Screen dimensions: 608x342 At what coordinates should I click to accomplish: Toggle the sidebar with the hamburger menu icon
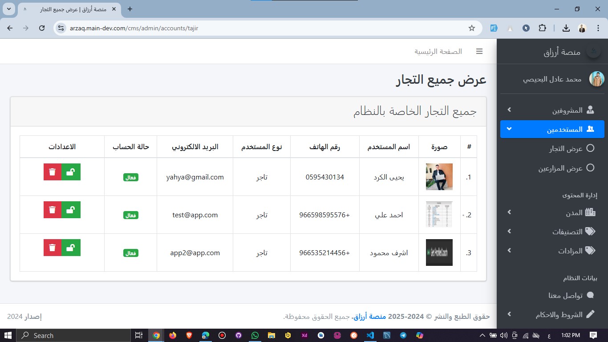[479, 52]
